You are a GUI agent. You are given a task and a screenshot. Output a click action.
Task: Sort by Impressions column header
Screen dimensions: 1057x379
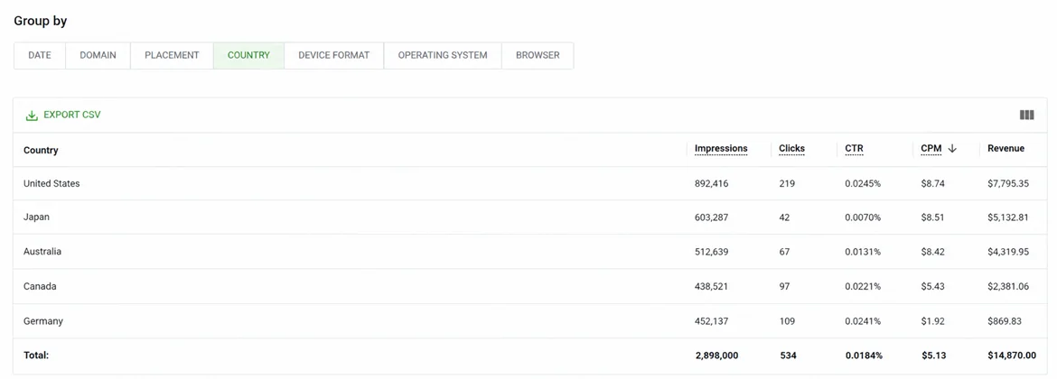click(721, 149)
